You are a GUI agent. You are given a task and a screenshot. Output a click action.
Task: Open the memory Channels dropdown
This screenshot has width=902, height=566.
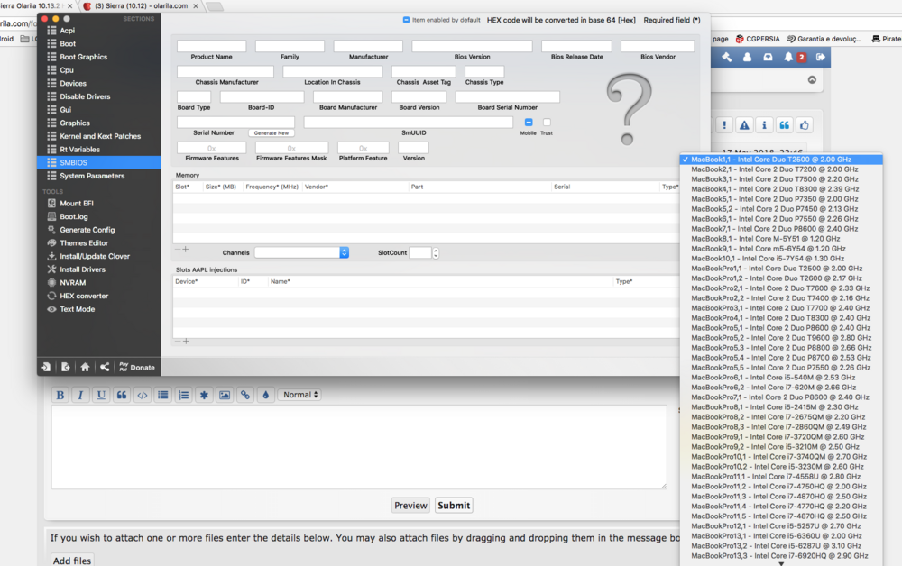[301, 253]
